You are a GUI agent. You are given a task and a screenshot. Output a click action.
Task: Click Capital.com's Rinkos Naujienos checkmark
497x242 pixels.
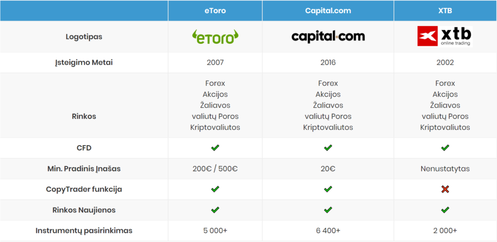click(328, 210)
